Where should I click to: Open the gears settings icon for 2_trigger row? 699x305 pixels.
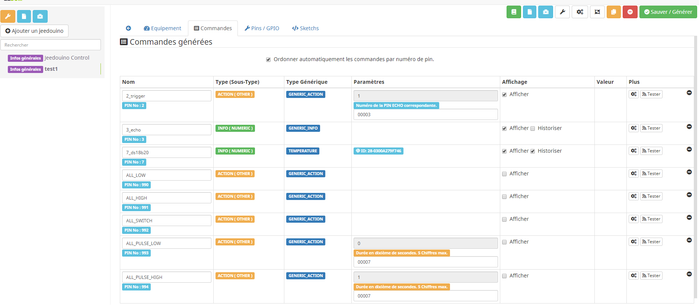point(633,94)
